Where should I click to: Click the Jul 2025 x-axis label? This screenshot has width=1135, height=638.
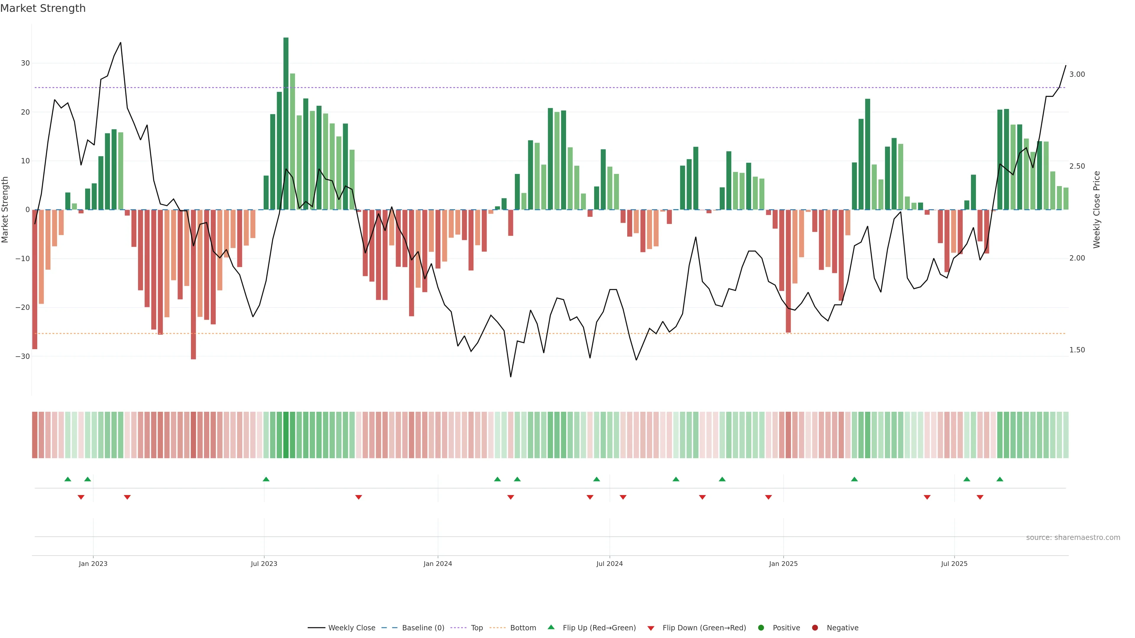click(x=954, y=564)
